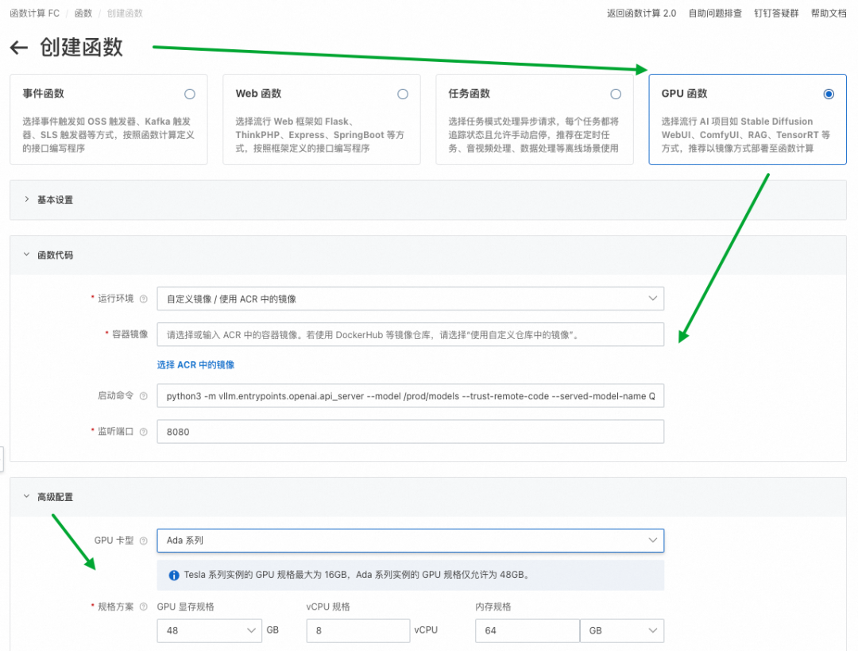Click 返回函数计算 2.0 in the top bar
Image resolution: width=858 pixels, height=651 pixels.
[642, 13]
